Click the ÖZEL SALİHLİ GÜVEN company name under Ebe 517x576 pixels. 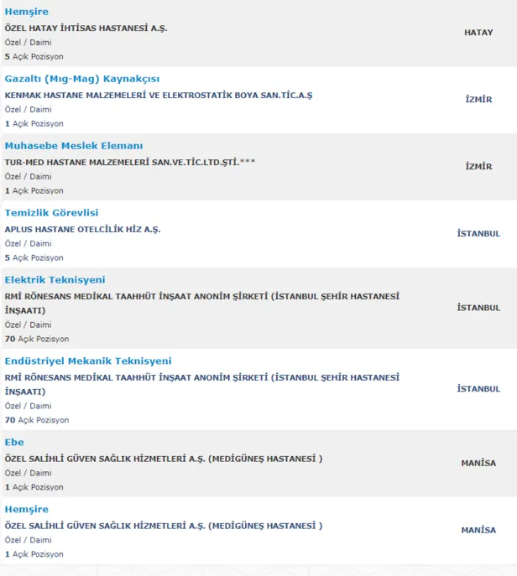(163, 459)
